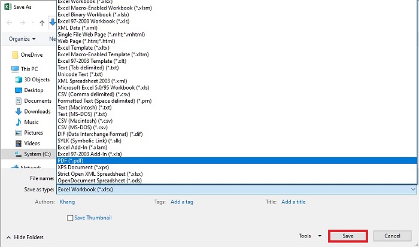Click the Cancel button
The image size is (419, 247).
point(392,236)
